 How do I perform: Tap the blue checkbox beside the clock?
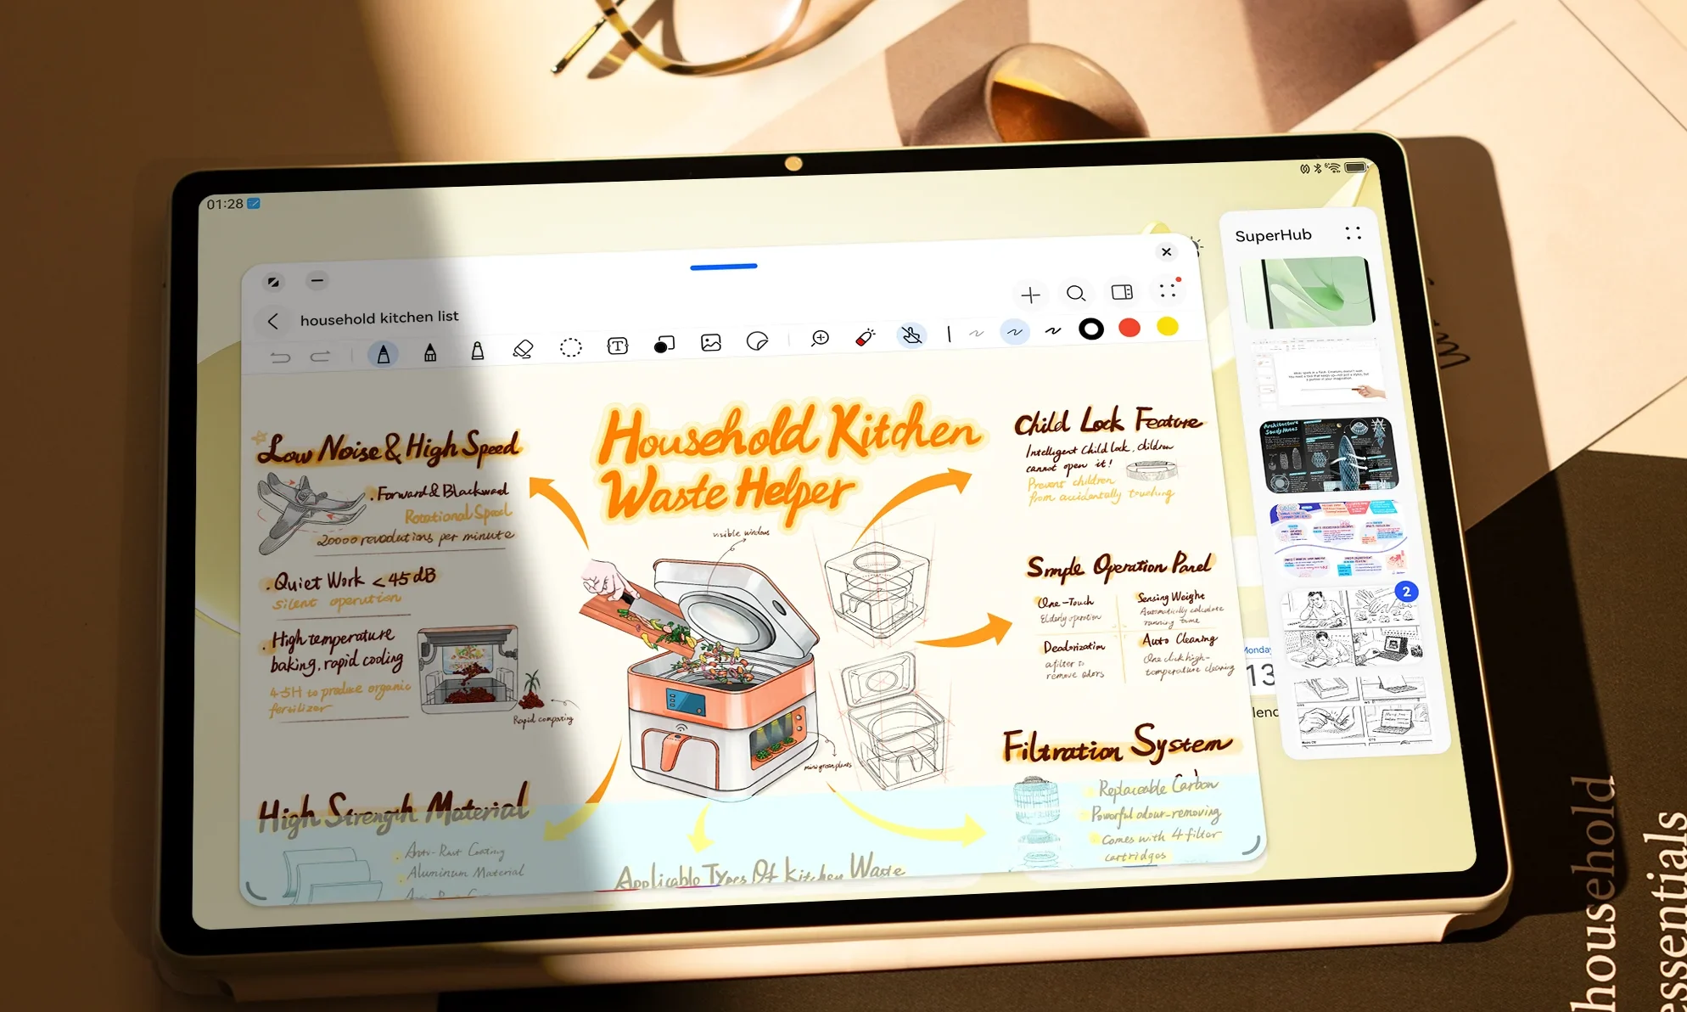[x=254, y=203]
